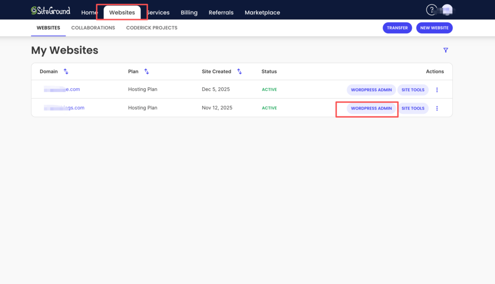Open WordPress Admin for Nov 12 site
This screenshot has width=495, height=284.
(x=371, y=108)
